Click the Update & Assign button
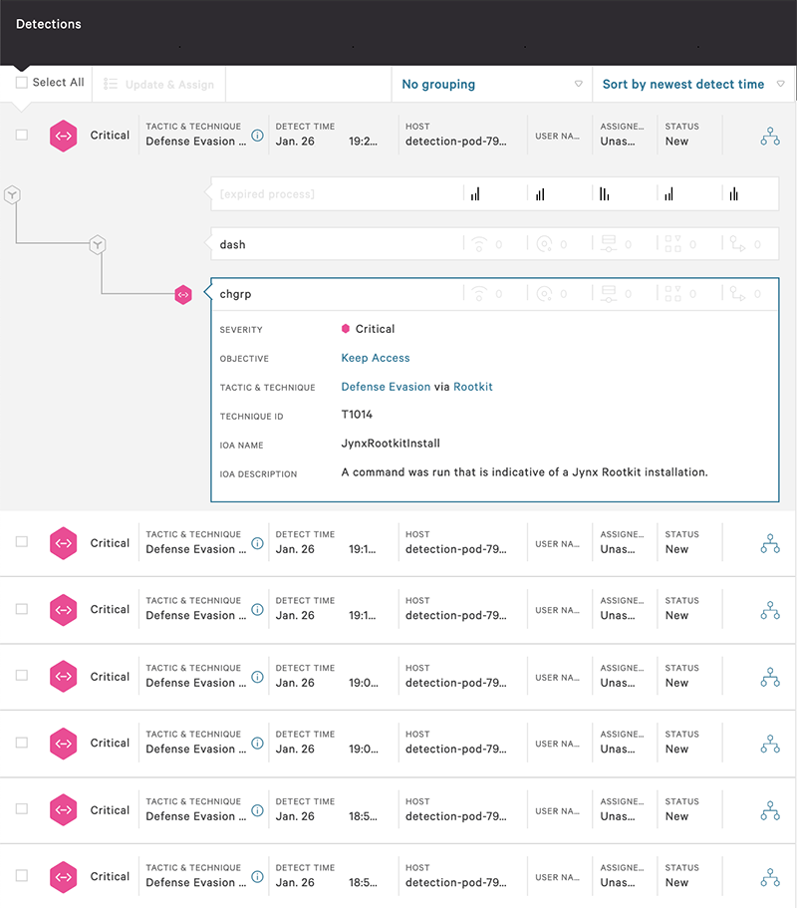The width and height of the screenshot is (797, 908). [159, 85]
